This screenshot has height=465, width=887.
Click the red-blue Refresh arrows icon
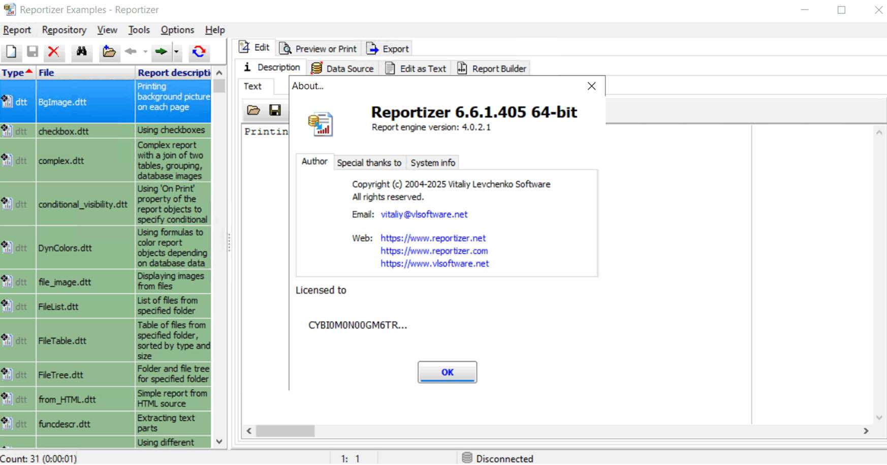199,51
